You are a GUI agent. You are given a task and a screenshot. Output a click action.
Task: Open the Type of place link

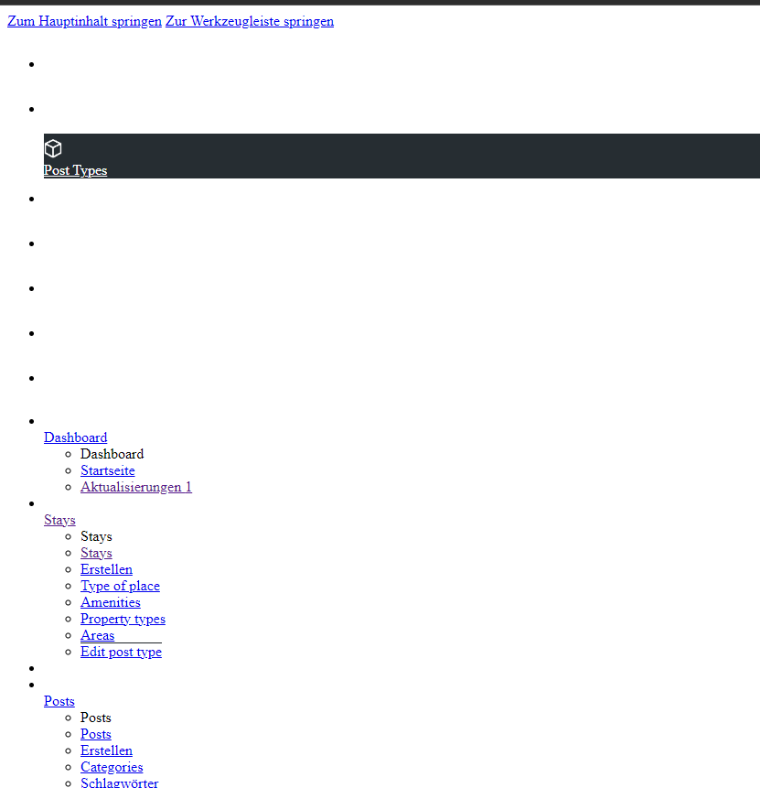pos(120,585)
